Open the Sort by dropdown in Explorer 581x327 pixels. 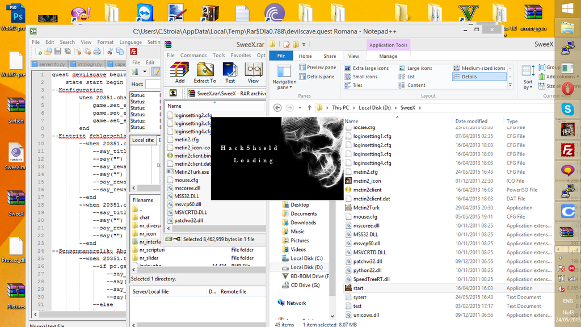528,77
